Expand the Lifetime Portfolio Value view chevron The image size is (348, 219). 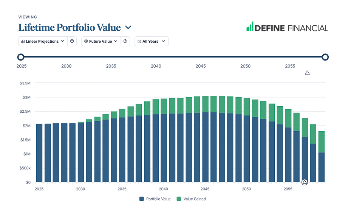[x=128, y=28]
